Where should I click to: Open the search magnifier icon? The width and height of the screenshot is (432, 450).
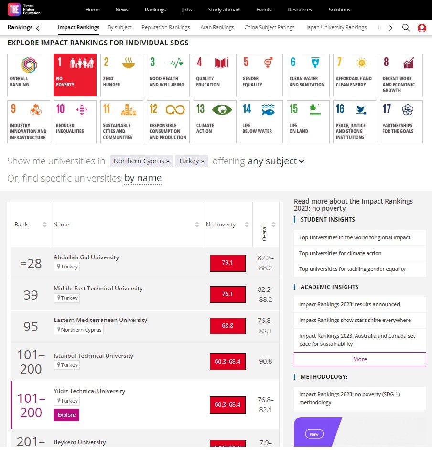pos(406,28)
